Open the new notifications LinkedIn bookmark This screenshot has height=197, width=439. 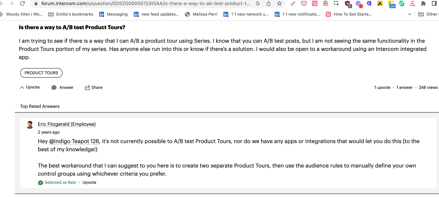[297, 14]
